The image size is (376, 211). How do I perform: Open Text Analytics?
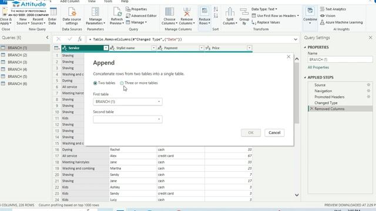[333, 9]
